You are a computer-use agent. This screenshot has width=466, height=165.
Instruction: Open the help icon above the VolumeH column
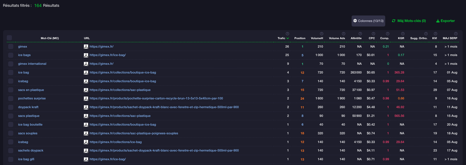(321, 34)
